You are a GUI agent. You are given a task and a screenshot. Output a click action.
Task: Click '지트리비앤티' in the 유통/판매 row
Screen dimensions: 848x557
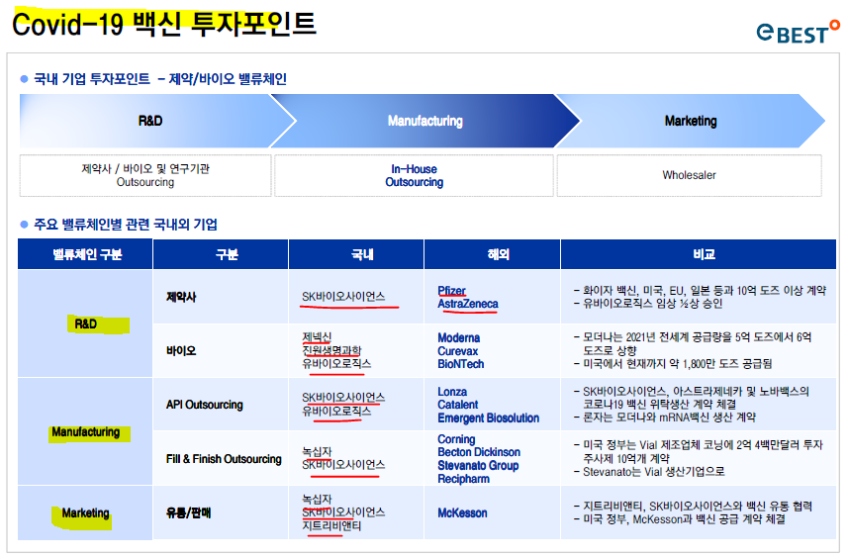(331, 525)
